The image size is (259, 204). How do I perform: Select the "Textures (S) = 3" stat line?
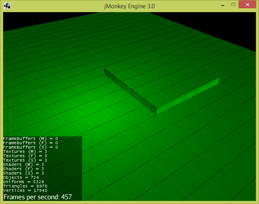pos(25,160)
